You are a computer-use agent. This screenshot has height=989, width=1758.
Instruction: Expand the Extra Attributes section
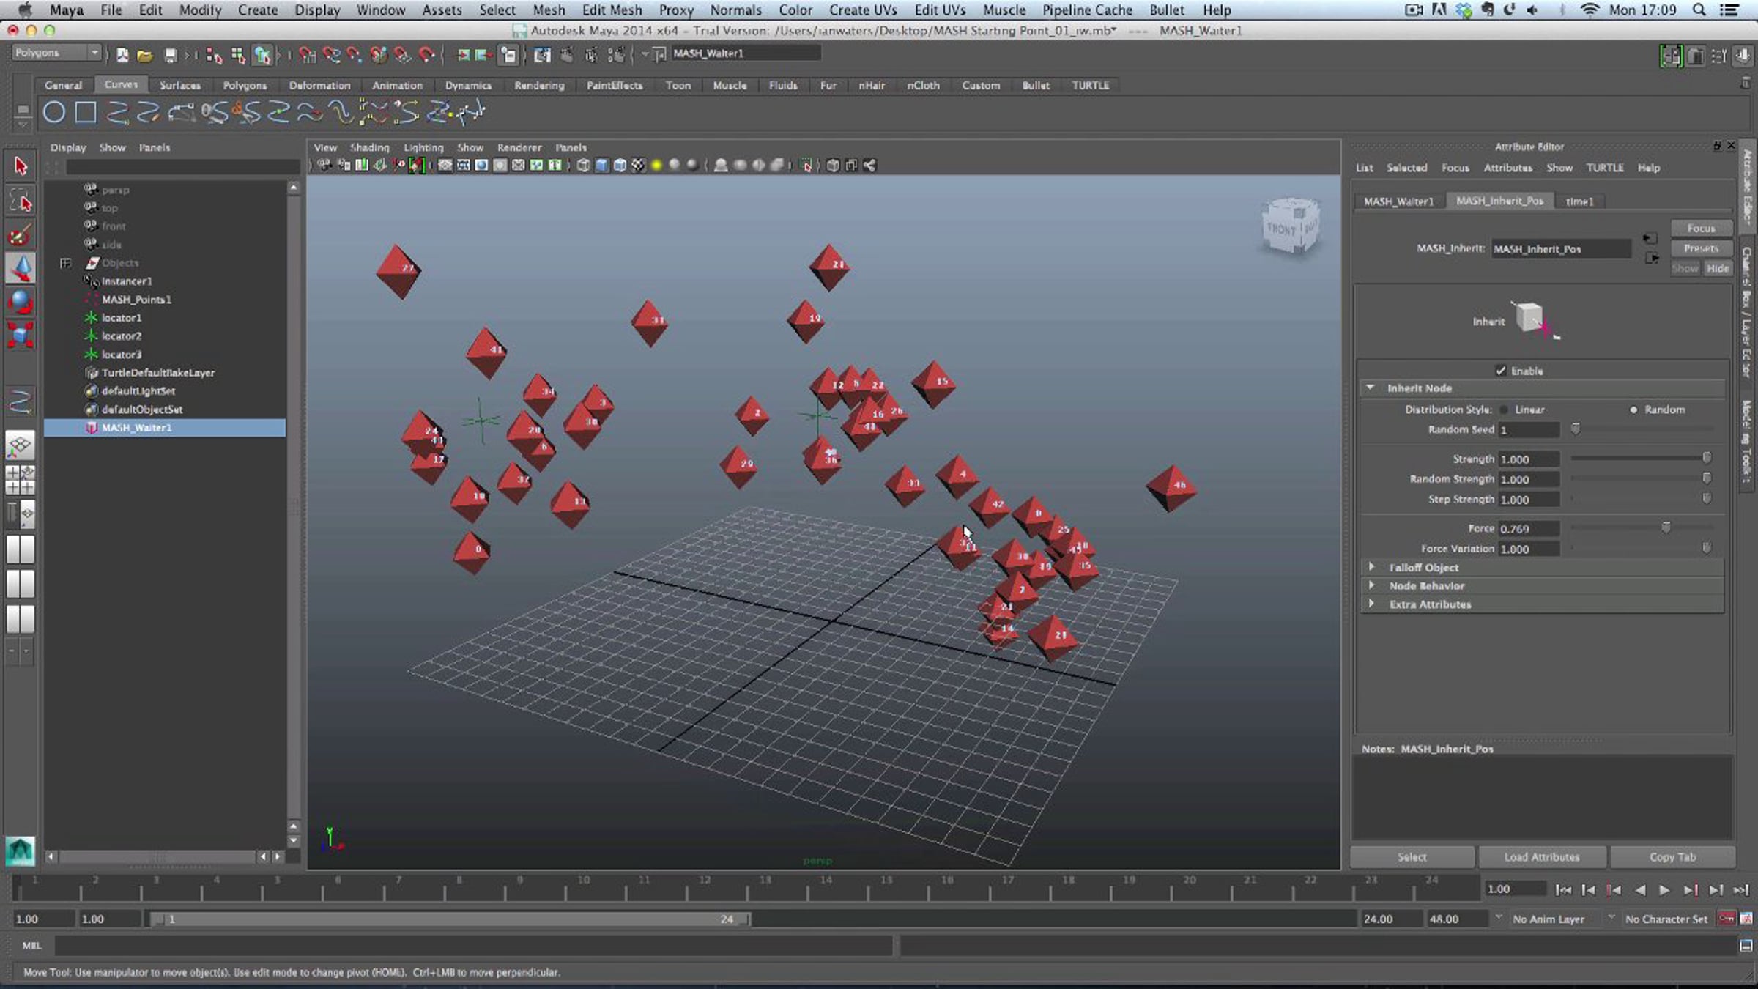click(x=1371, y=604)
